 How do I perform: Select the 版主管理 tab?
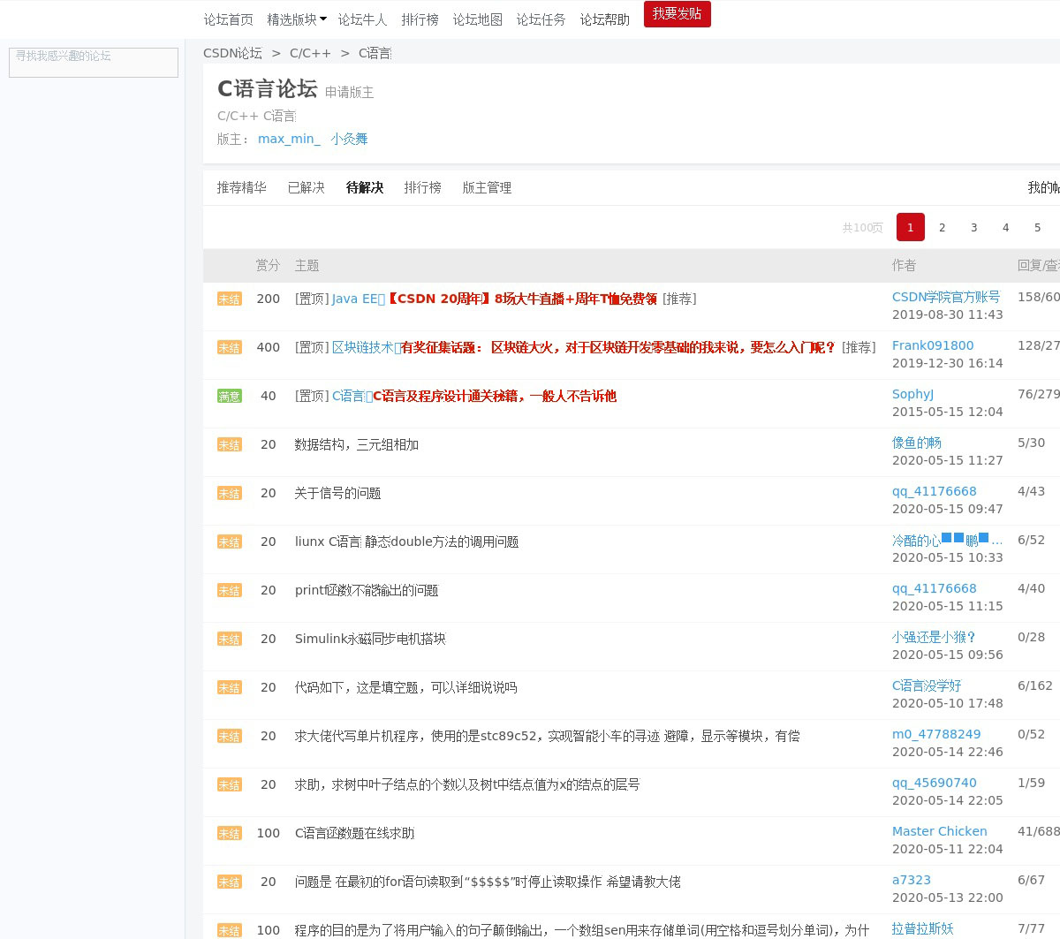[487, 187]
